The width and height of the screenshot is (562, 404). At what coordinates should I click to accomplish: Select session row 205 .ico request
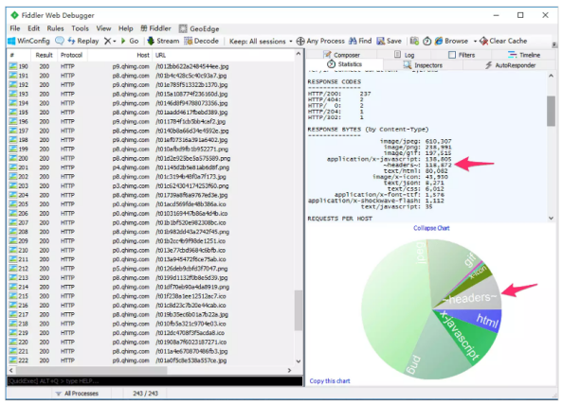click(x=151, y=204)
